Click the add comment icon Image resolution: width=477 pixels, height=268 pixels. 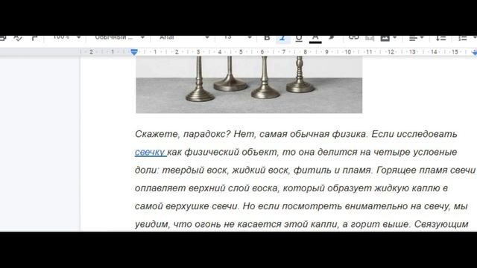point(370,38)
